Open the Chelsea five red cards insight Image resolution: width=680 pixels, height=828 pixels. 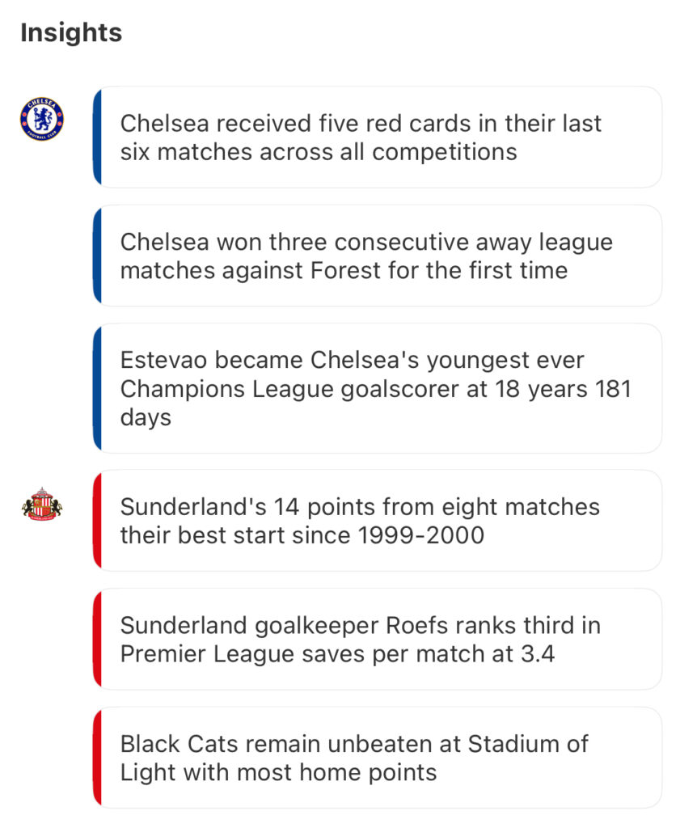point(377,137)
